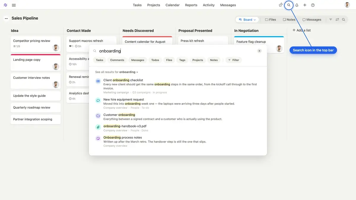Image resolution: width=356 pixels, height=200 pixels.
Task: Click the comment count on Support macros refresh
Action: tap(71, 47)
